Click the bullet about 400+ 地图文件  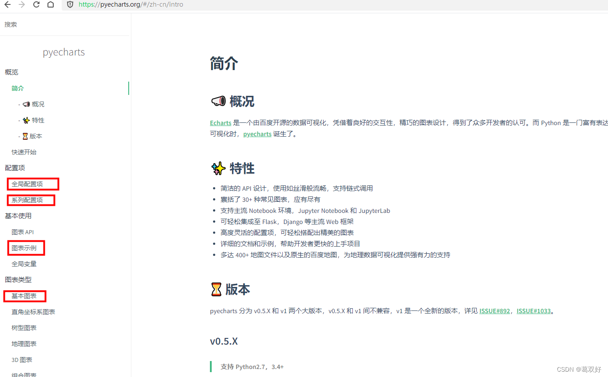pos(336,255)
